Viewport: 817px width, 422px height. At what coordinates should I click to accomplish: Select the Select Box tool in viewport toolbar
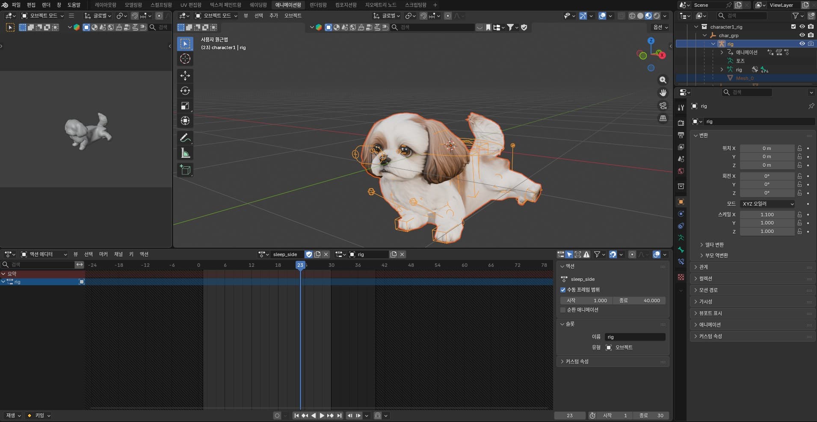[x=185, y=44]
